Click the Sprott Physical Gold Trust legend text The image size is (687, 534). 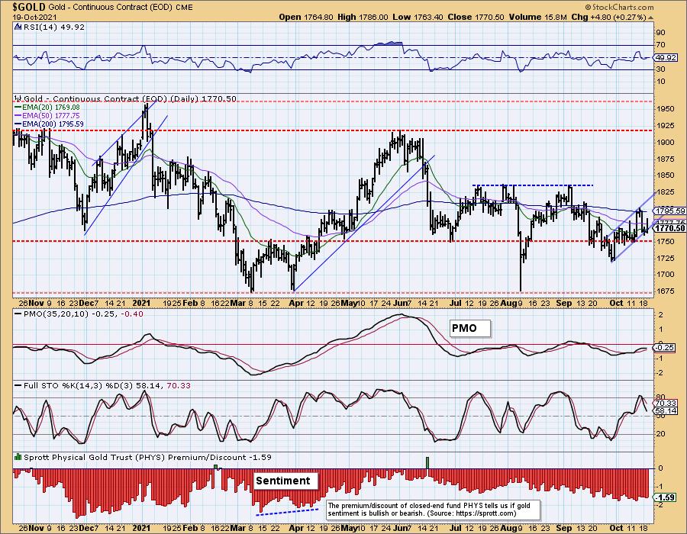click(x=147, y=457)
